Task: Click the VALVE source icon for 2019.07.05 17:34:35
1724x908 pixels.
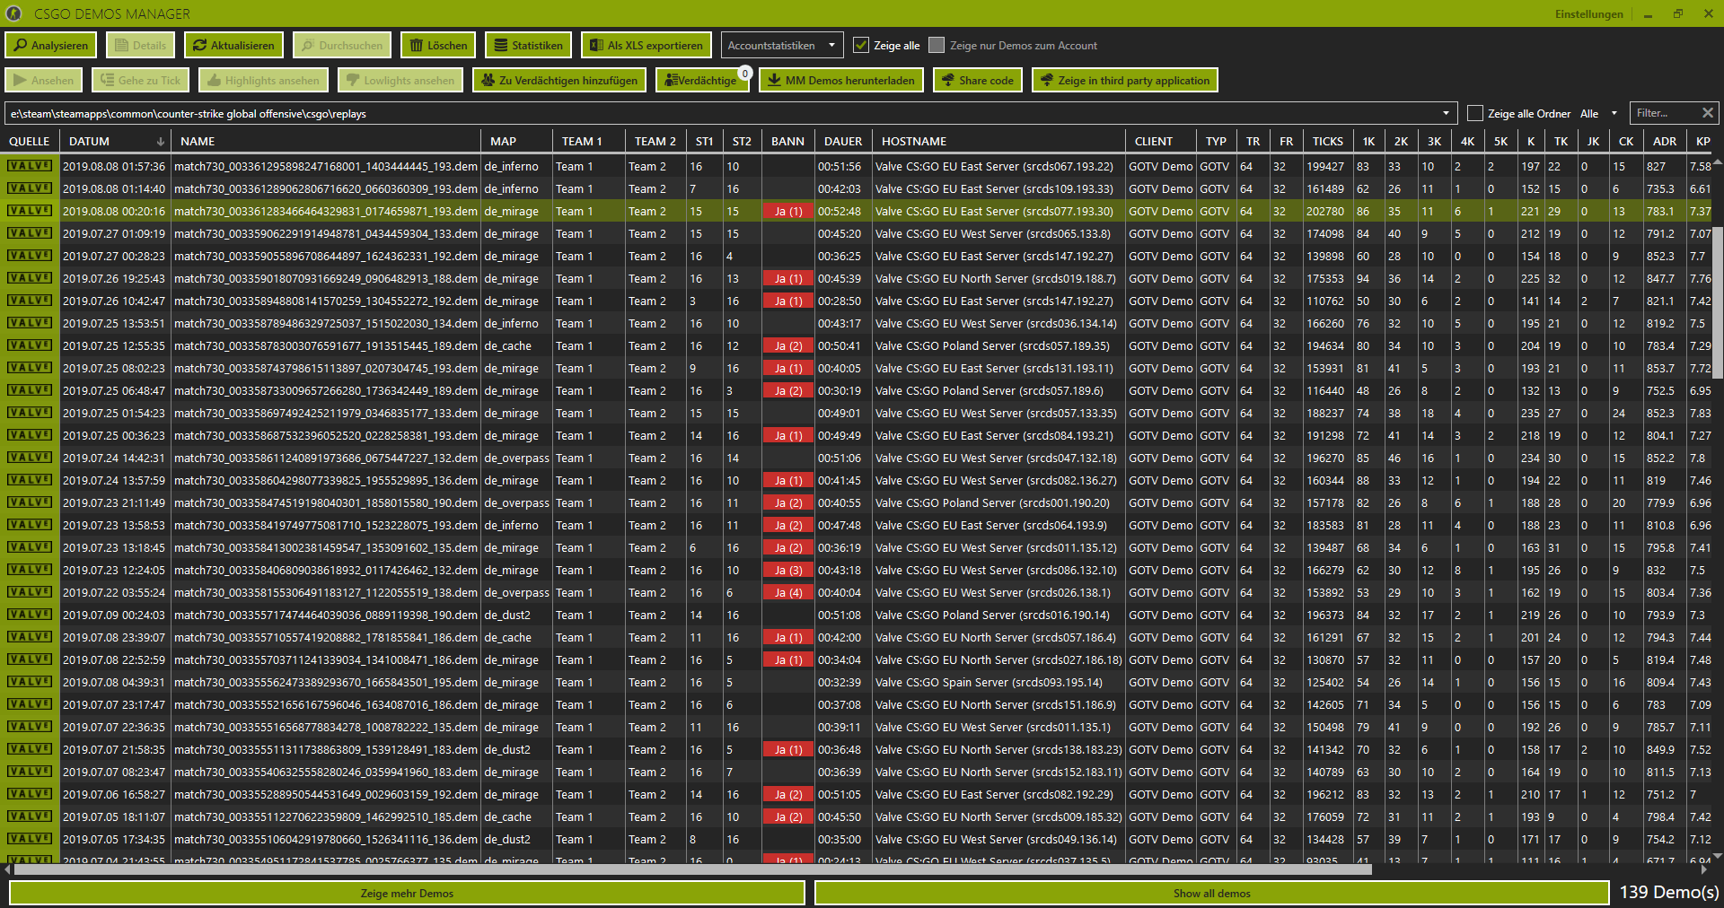Action: pos(30,839)
